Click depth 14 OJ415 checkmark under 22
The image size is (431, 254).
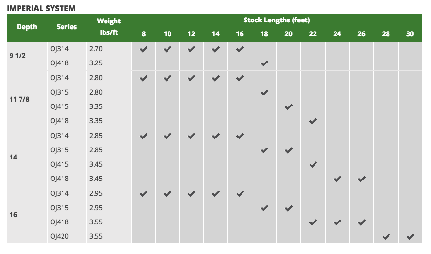(x=313, y=164)
